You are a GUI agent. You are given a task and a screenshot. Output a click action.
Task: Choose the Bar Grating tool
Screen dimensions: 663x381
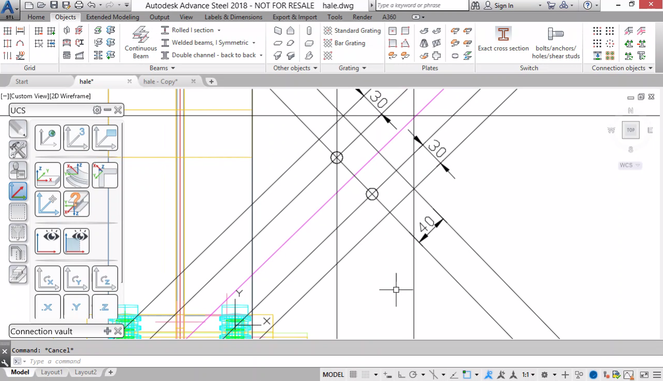344,43
